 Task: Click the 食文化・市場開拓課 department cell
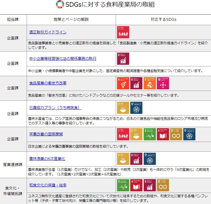point(13,191)
